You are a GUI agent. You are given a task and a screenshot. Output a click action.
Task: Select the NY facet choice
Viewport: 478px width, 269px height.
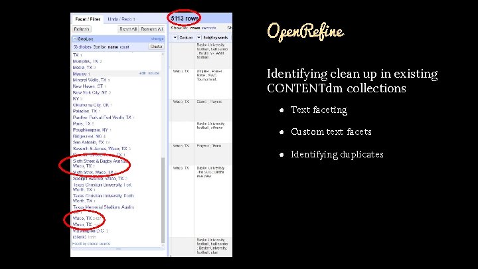point(76,99)
